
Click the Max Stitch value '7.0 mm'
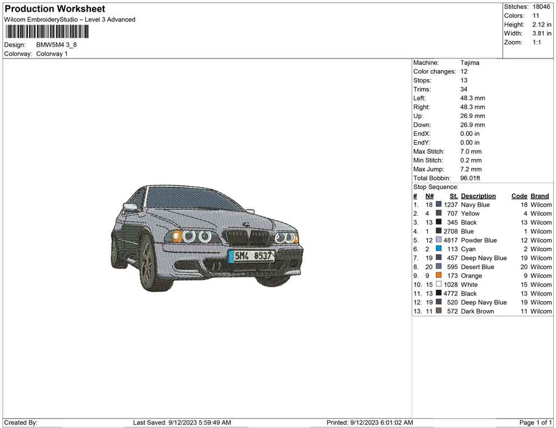point(471,152)
